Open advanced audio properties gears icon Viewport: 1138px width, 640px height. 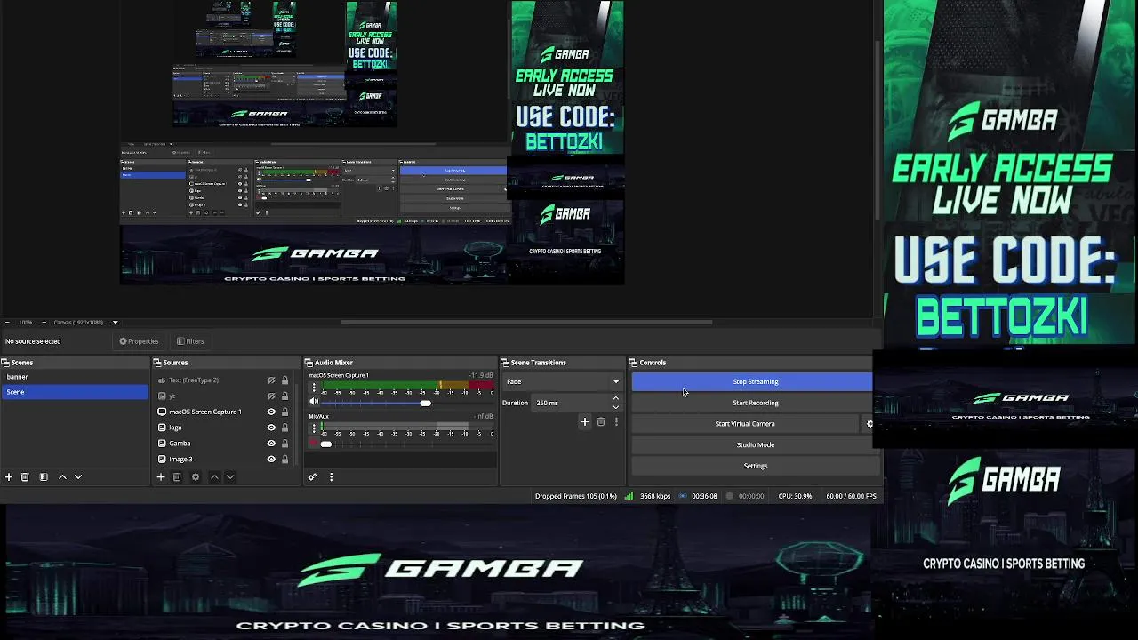tap(312, 477)
